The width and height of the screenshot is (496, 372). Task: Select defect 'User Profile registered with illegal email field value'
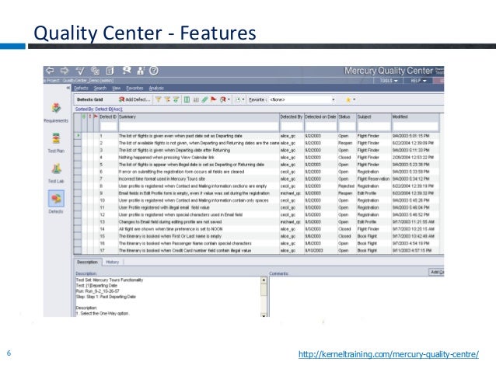164,207
